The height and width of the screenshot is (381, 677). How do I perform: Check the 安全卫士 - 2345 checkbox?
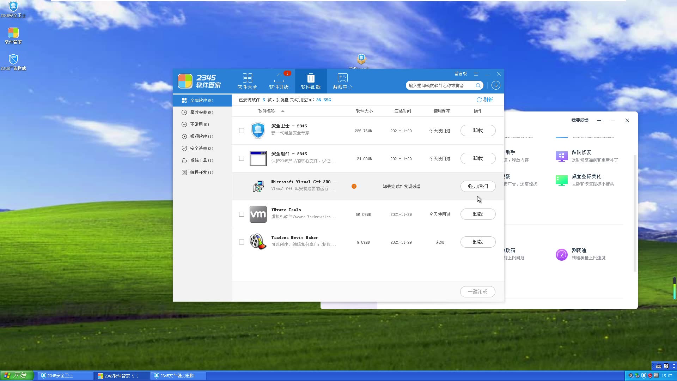coord(242,131)
